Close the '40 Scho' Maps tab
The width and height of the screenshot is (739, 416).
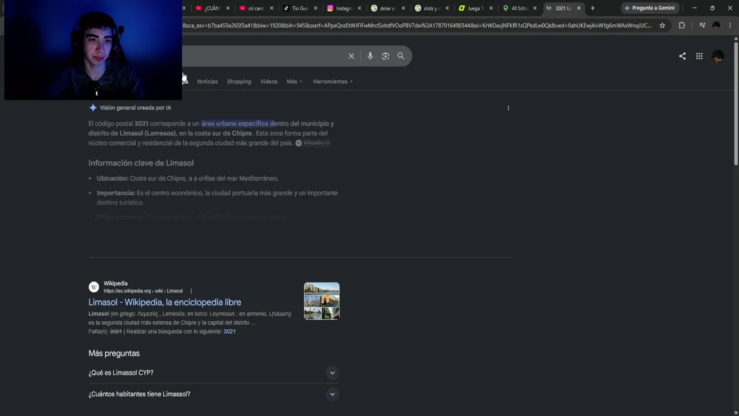[x=535, y=8]
